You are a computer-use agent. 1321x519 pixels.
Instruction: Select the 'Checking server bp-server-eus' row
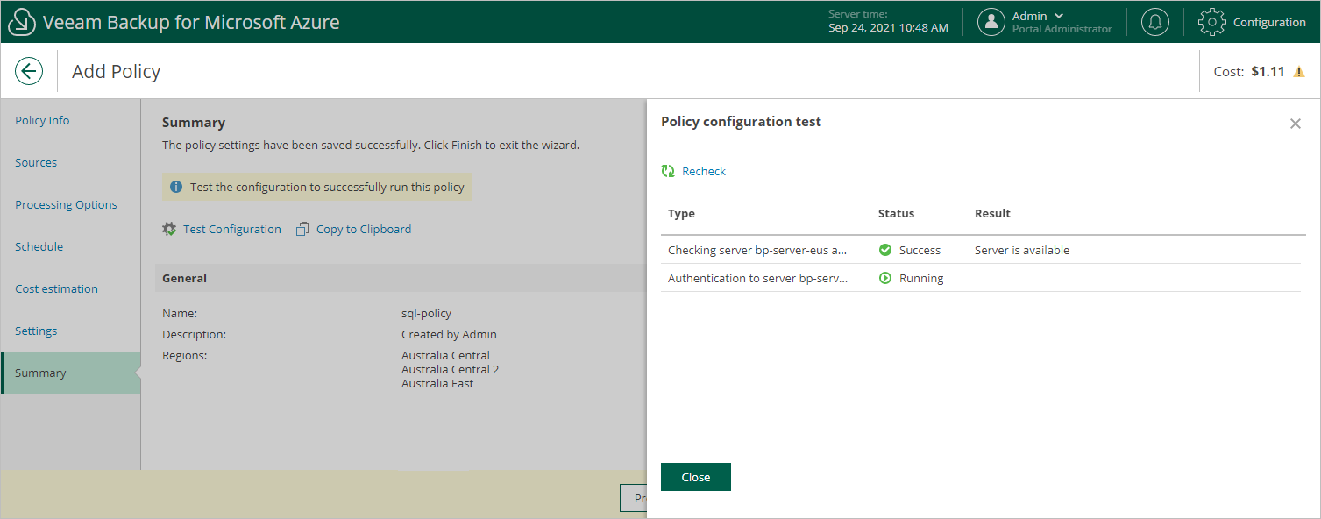coord(981,250)
